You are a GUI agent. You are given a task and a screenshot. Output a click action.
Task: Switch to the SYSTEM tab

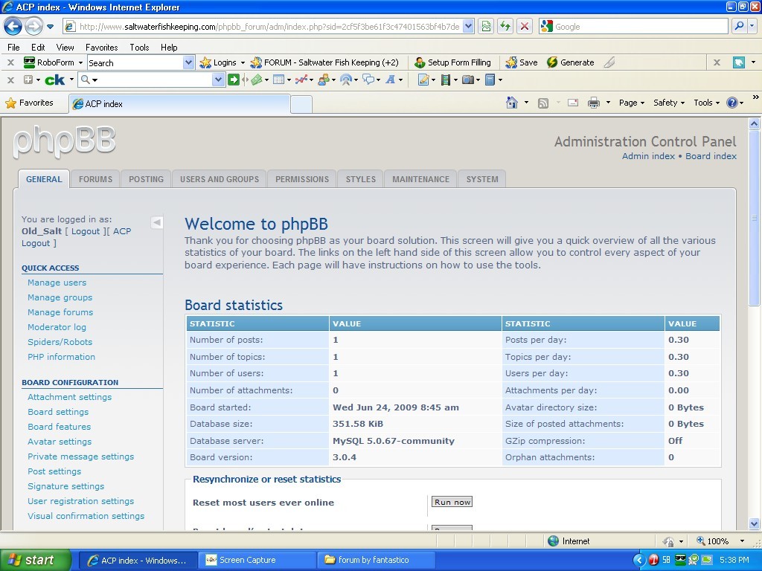click(482, 179)
